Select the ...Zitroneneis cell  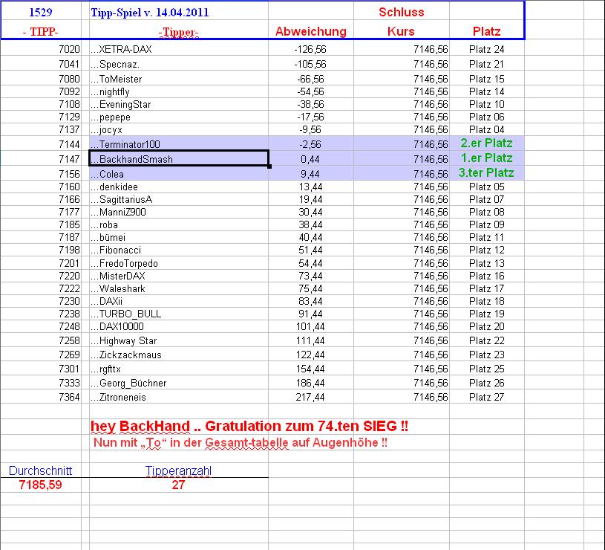179,397
